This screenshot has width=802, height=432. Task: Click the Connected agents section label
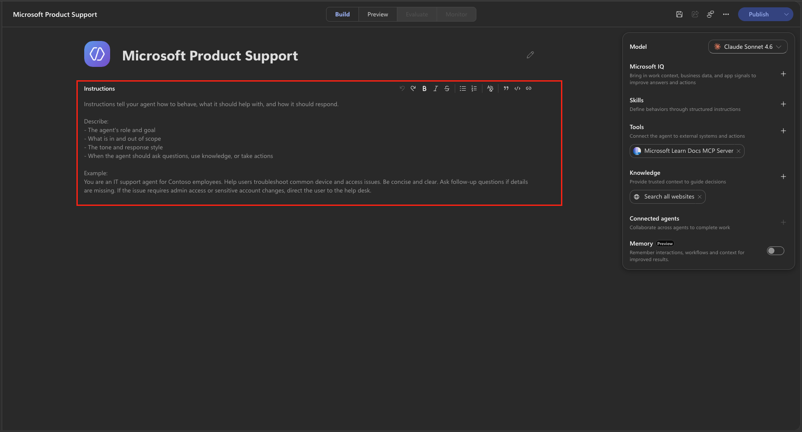654,218
